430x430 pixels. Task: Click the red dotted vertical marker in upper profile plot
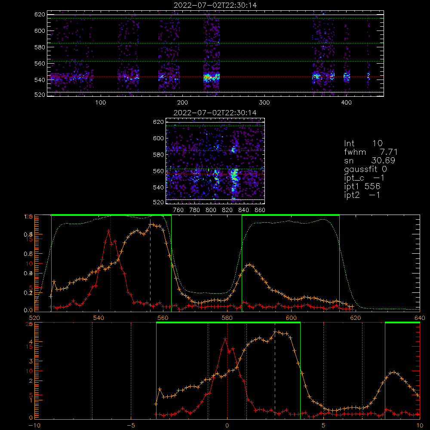point(110,263)
